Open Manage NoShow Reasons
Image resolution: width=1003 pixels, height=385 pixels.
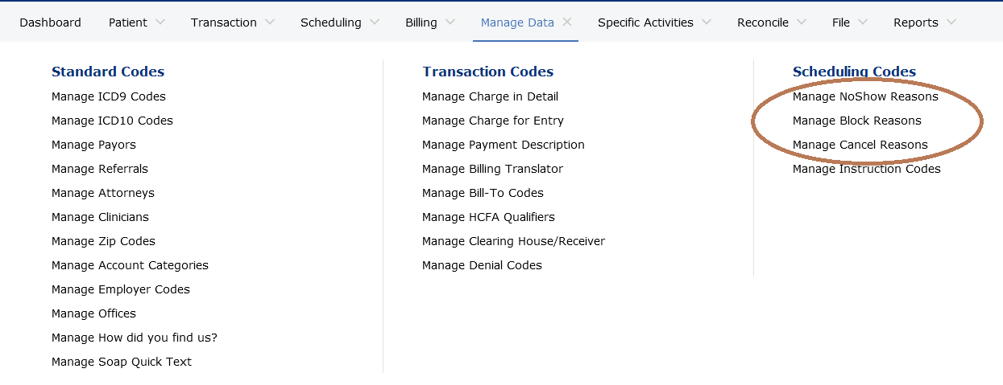[x=865, y=96]
